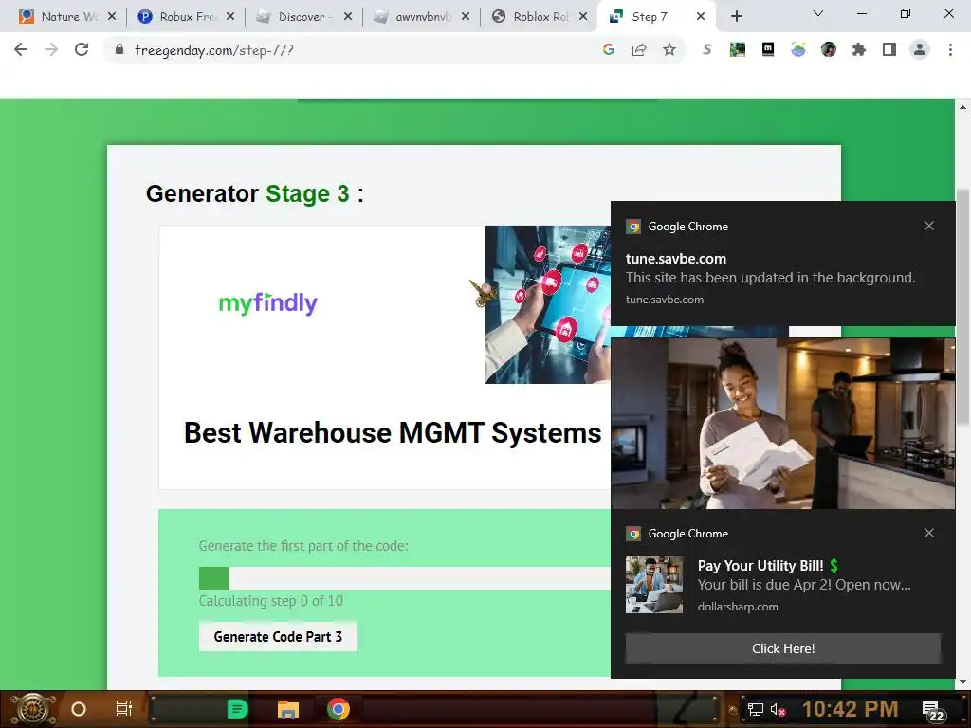Click the forward navigation arrow
971x728 pixels.
[51, 49]
